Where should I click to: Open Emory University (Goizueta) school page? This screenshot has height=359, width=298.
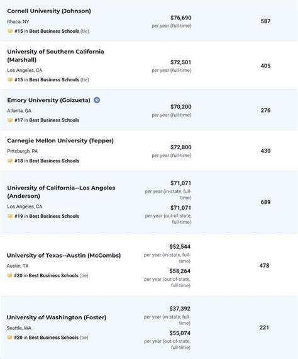pyautogui.click(x=48, y=100)
